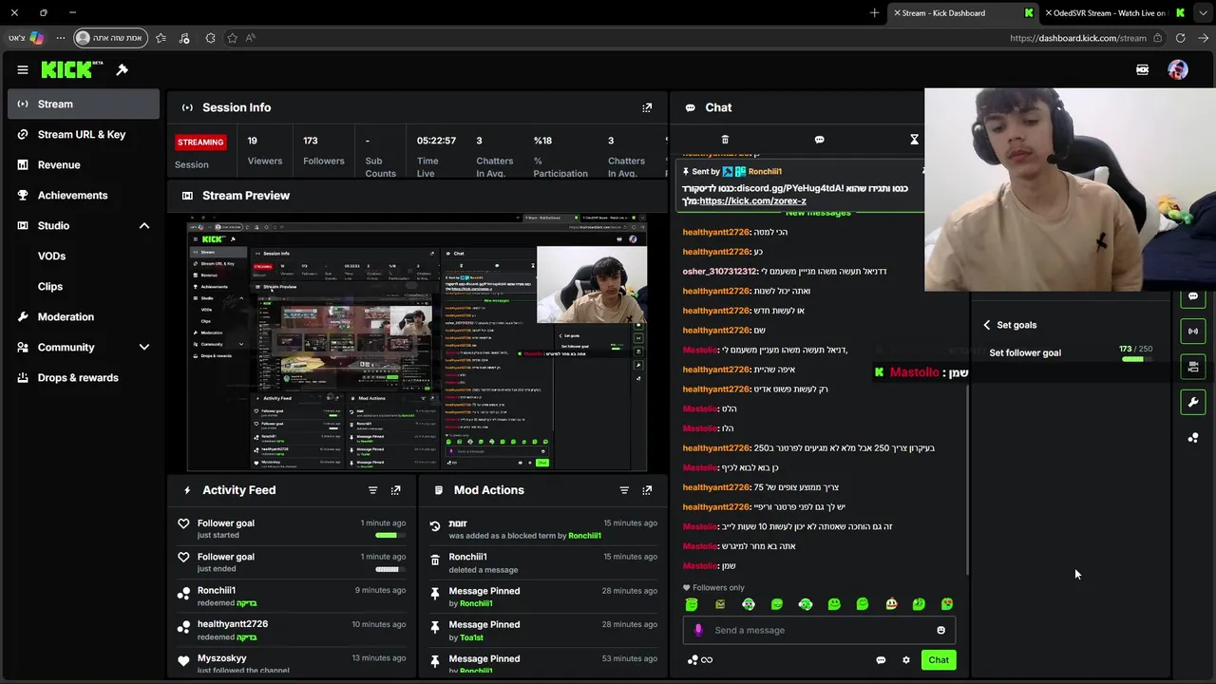Open a new browser tab with the plus button
This screenshot has width=1216, height=684.
tap(874, 12)
